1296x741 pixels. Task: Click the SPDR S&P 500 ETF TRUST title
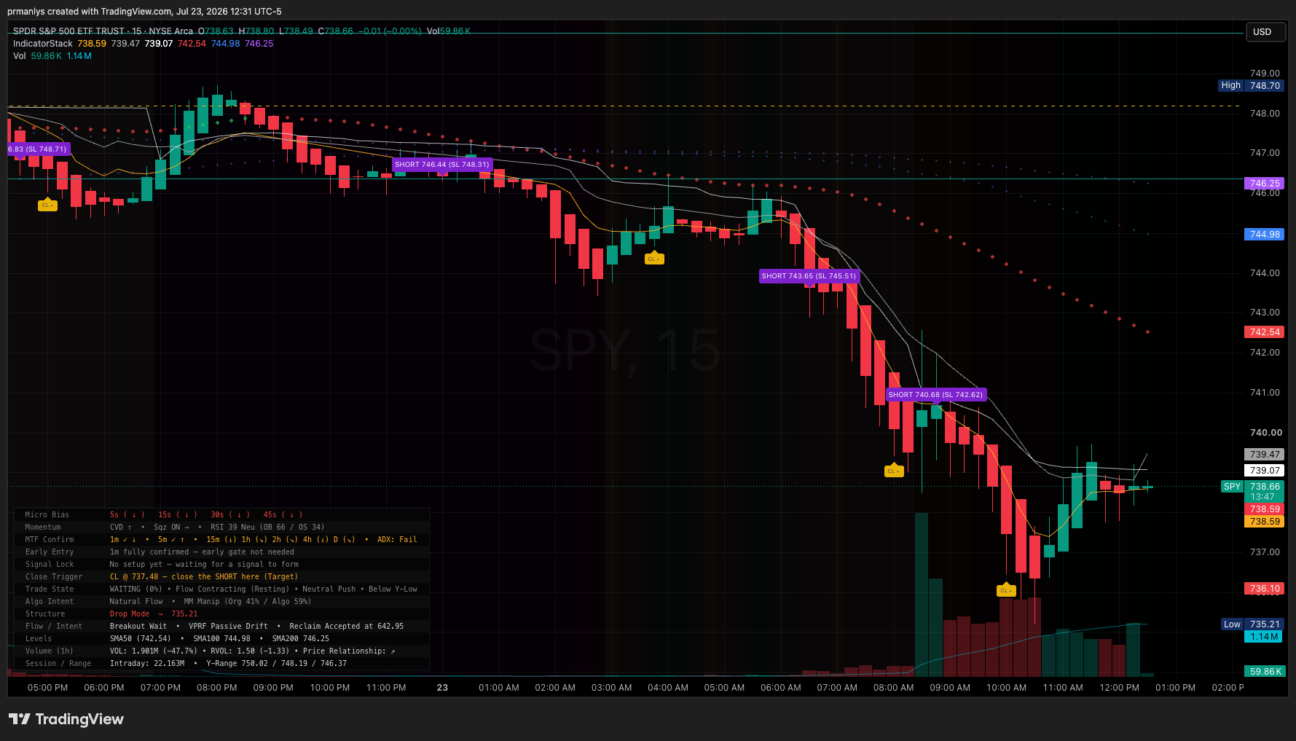coord(68,31)
